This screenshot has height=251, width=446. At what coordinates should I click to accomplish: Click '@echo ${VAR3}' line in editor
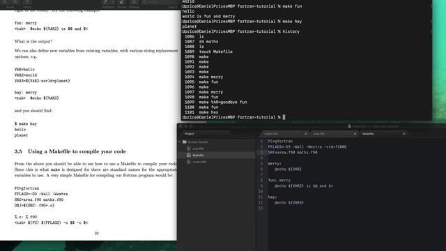289,203
